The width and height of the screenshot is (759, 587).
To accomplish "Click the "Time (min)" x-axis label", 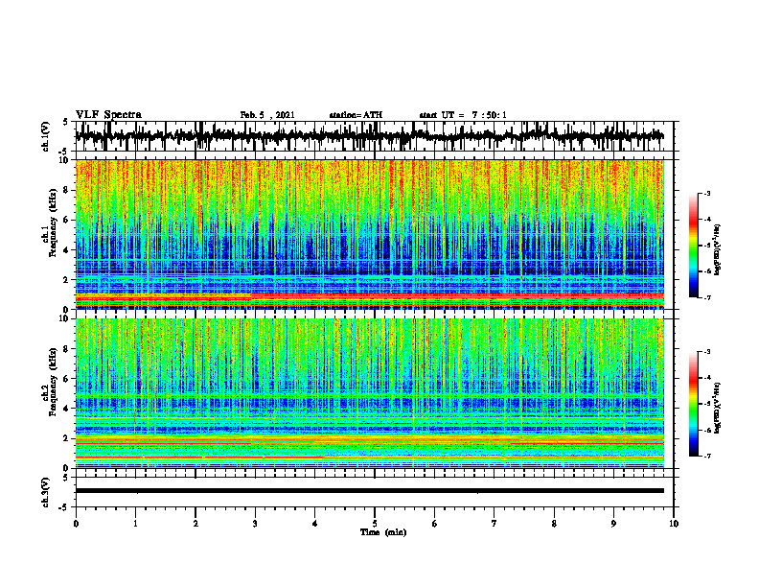I will pos(383,532).
